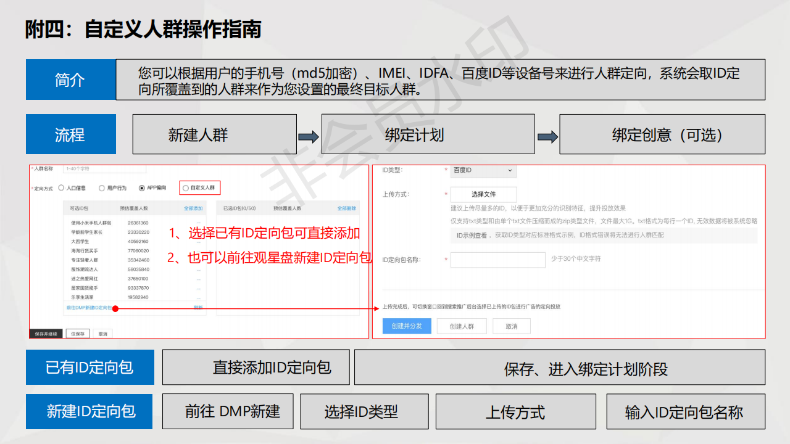Click the 人群名称 input field
This screenshot has width=790, height=444.
[x=104, y=168]
